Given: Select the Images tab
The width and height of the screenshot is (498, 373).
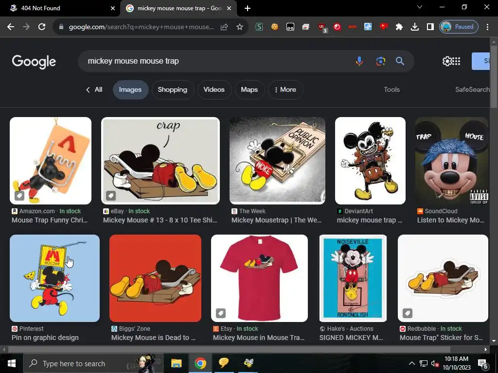Looking at the screenshot, I should point(130,90).
